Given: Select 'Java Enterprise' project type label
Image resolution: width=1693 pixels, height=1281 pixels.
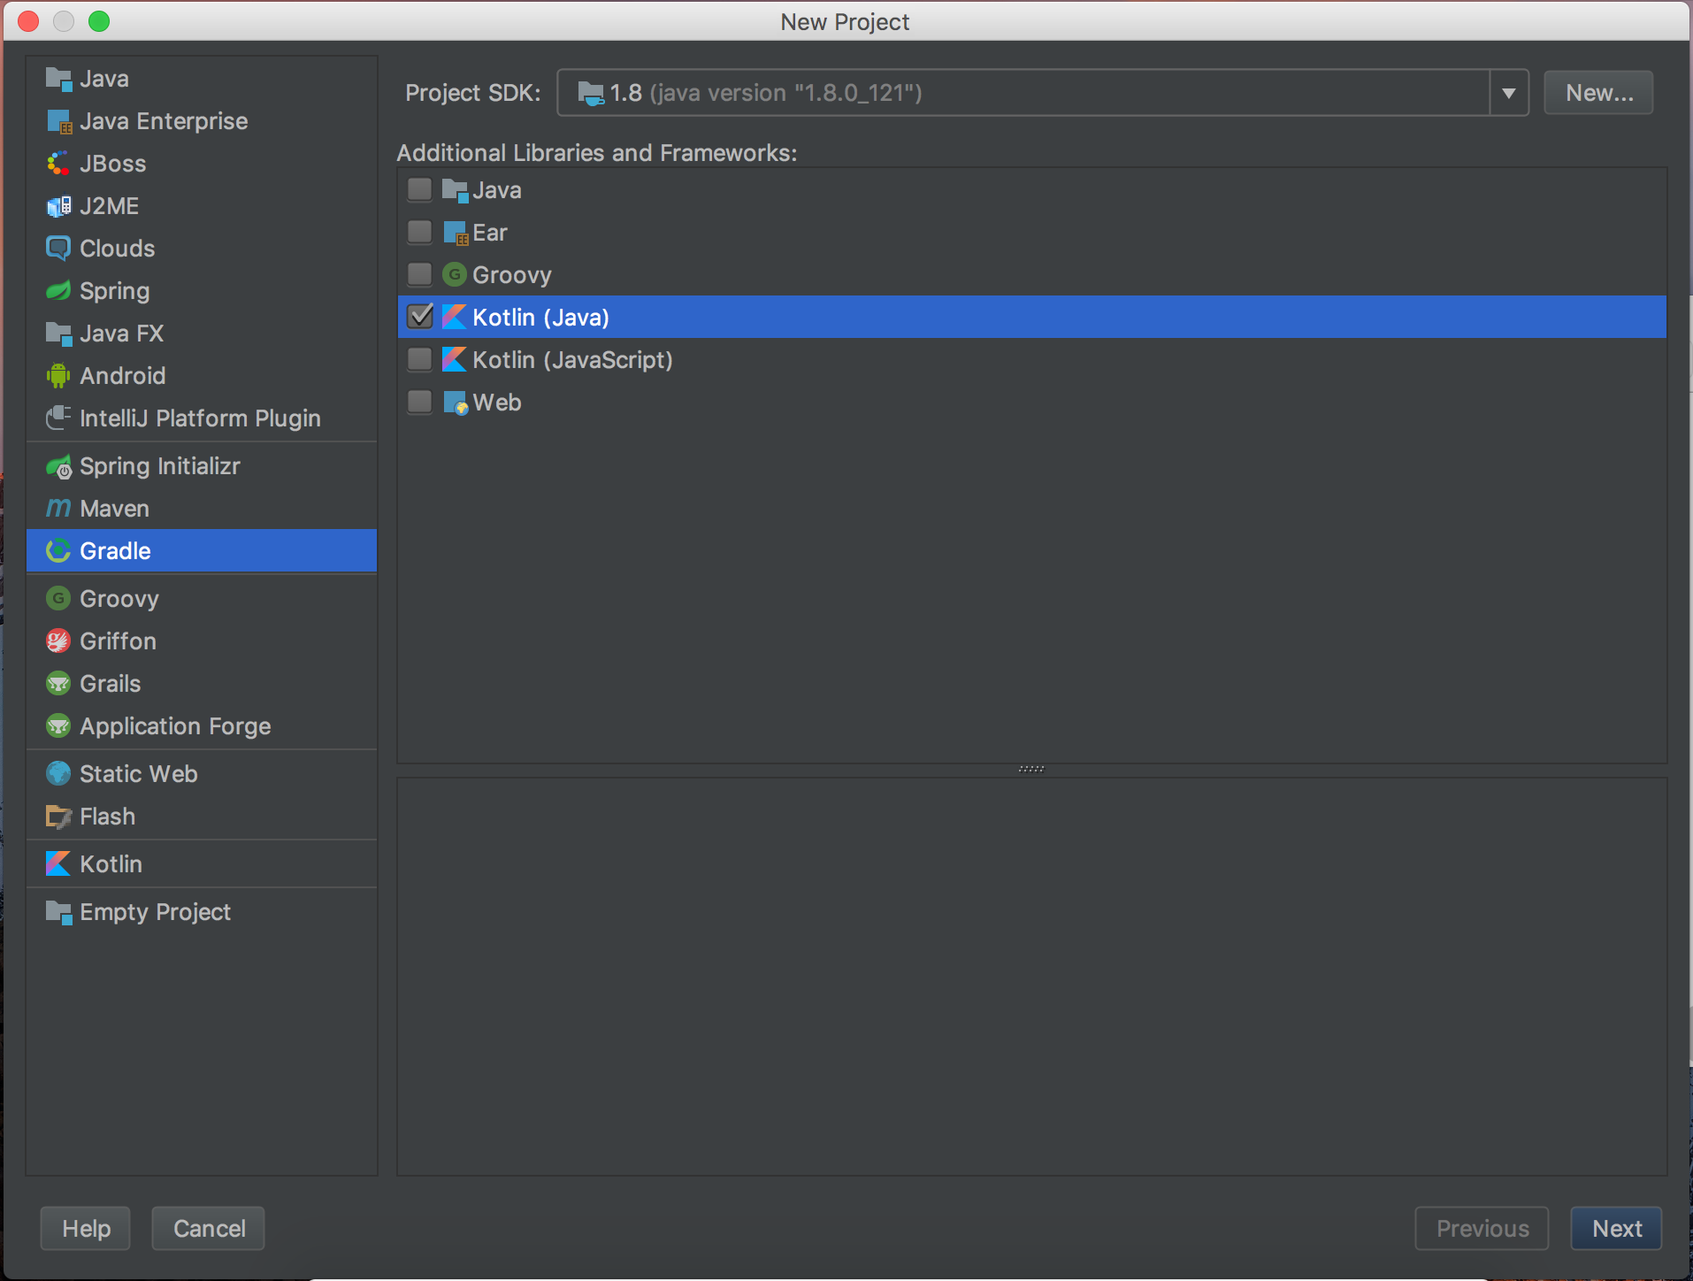Looking at the screenshot, I should 164,121.
